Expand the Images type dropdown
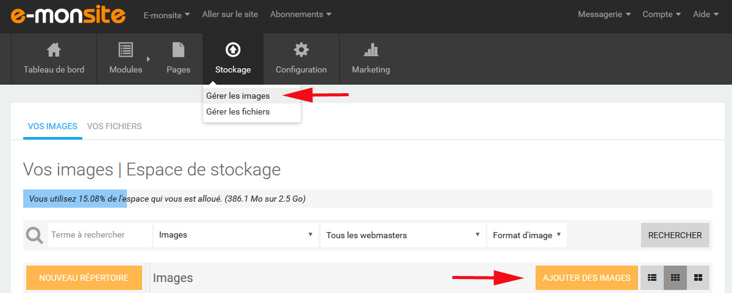The image size is (732, 293). coord(236,235)
